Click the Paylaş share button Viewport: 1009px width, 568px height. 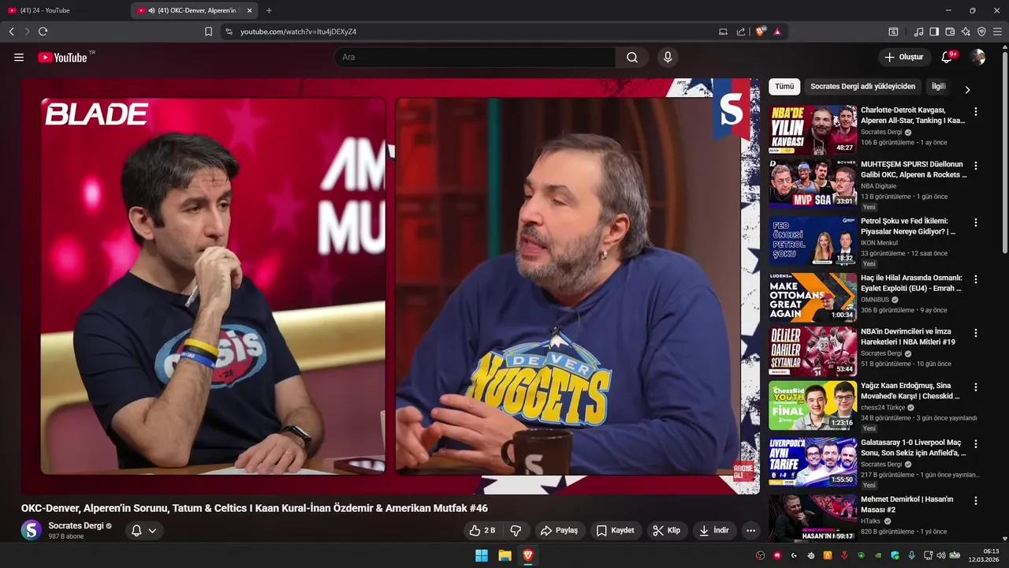560,530
